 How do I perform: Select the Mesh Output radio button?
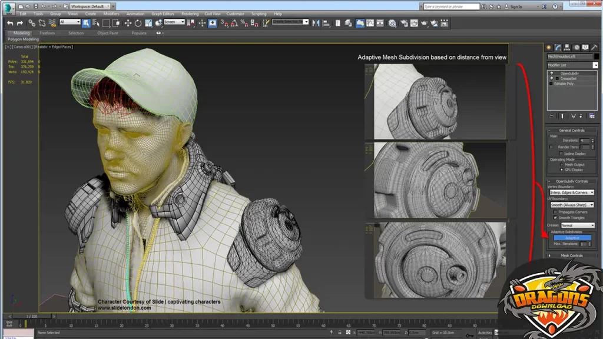coord(561,165)
